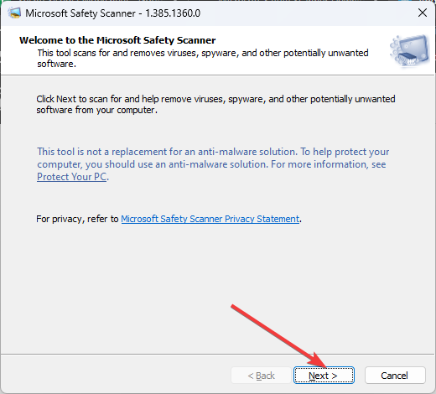
Task: Click the 'Click Next to scan' paragraph
Action: tap(215, 104)
